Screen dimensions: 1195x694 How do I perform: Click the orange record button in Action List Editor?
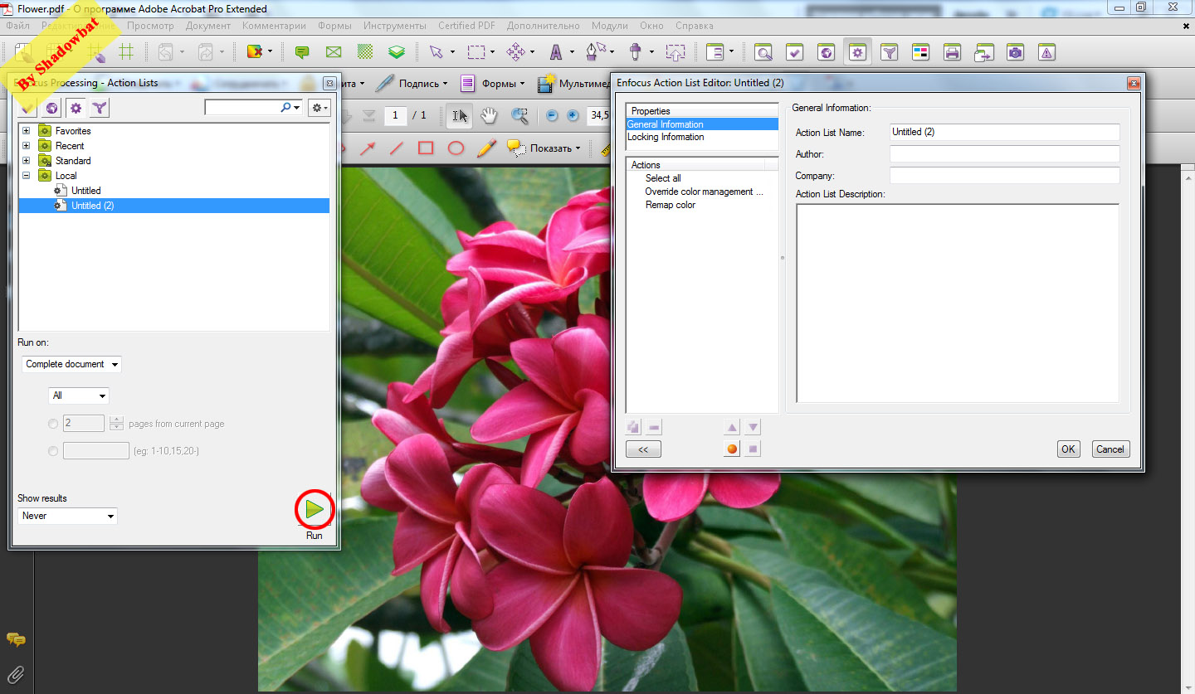[732, 449]
